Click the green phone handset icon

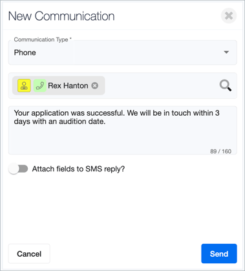(40, 85)
